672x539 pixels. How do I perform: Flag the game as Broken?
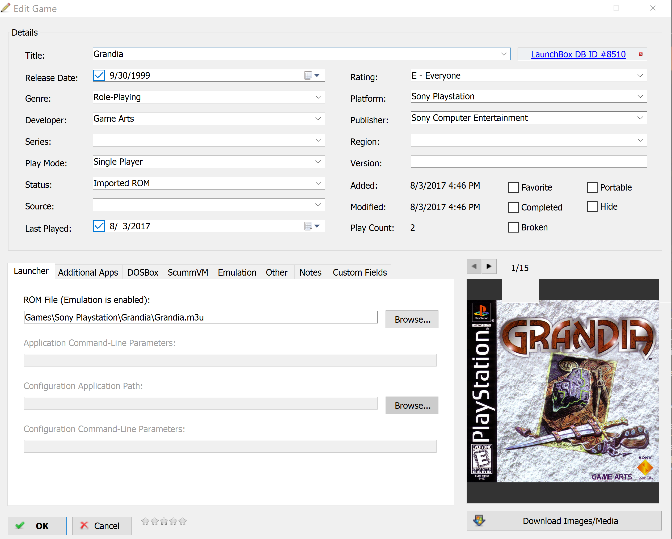pos(513,227)
